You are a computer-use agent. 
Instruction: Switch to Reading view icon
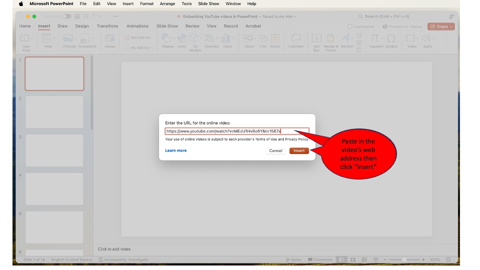[364, 259]
